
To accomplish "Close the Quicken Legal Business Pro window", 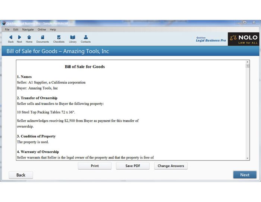I will coord(254,22).
